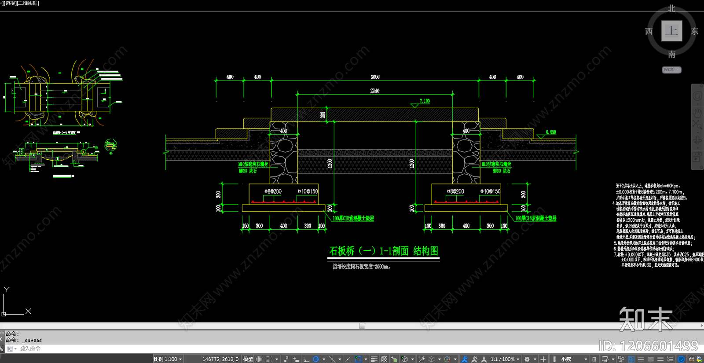Click the Pan hand tool in navigation bar
Image resolution: width=704 pixels, height=363 pixels.
[x=697, y=111]
